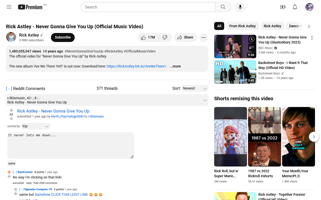Open RantControl's user profile
Screen dimensions: 321x200
pos(25,172)
